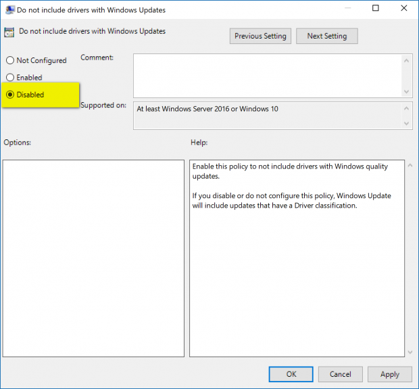Click the 'Options:' label
Screen dimensions: 419x389
(x=18, y=142)
